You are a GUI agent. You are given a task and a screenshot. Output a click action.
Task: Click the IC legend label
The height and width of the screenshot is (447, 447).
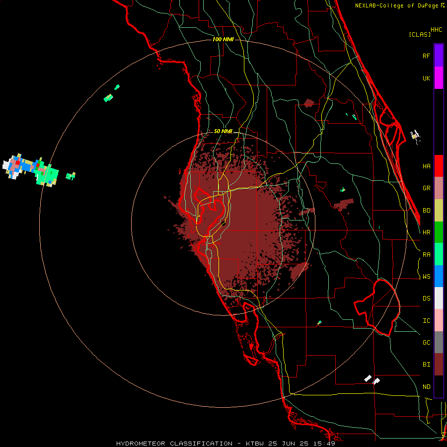tap(426, 321)
